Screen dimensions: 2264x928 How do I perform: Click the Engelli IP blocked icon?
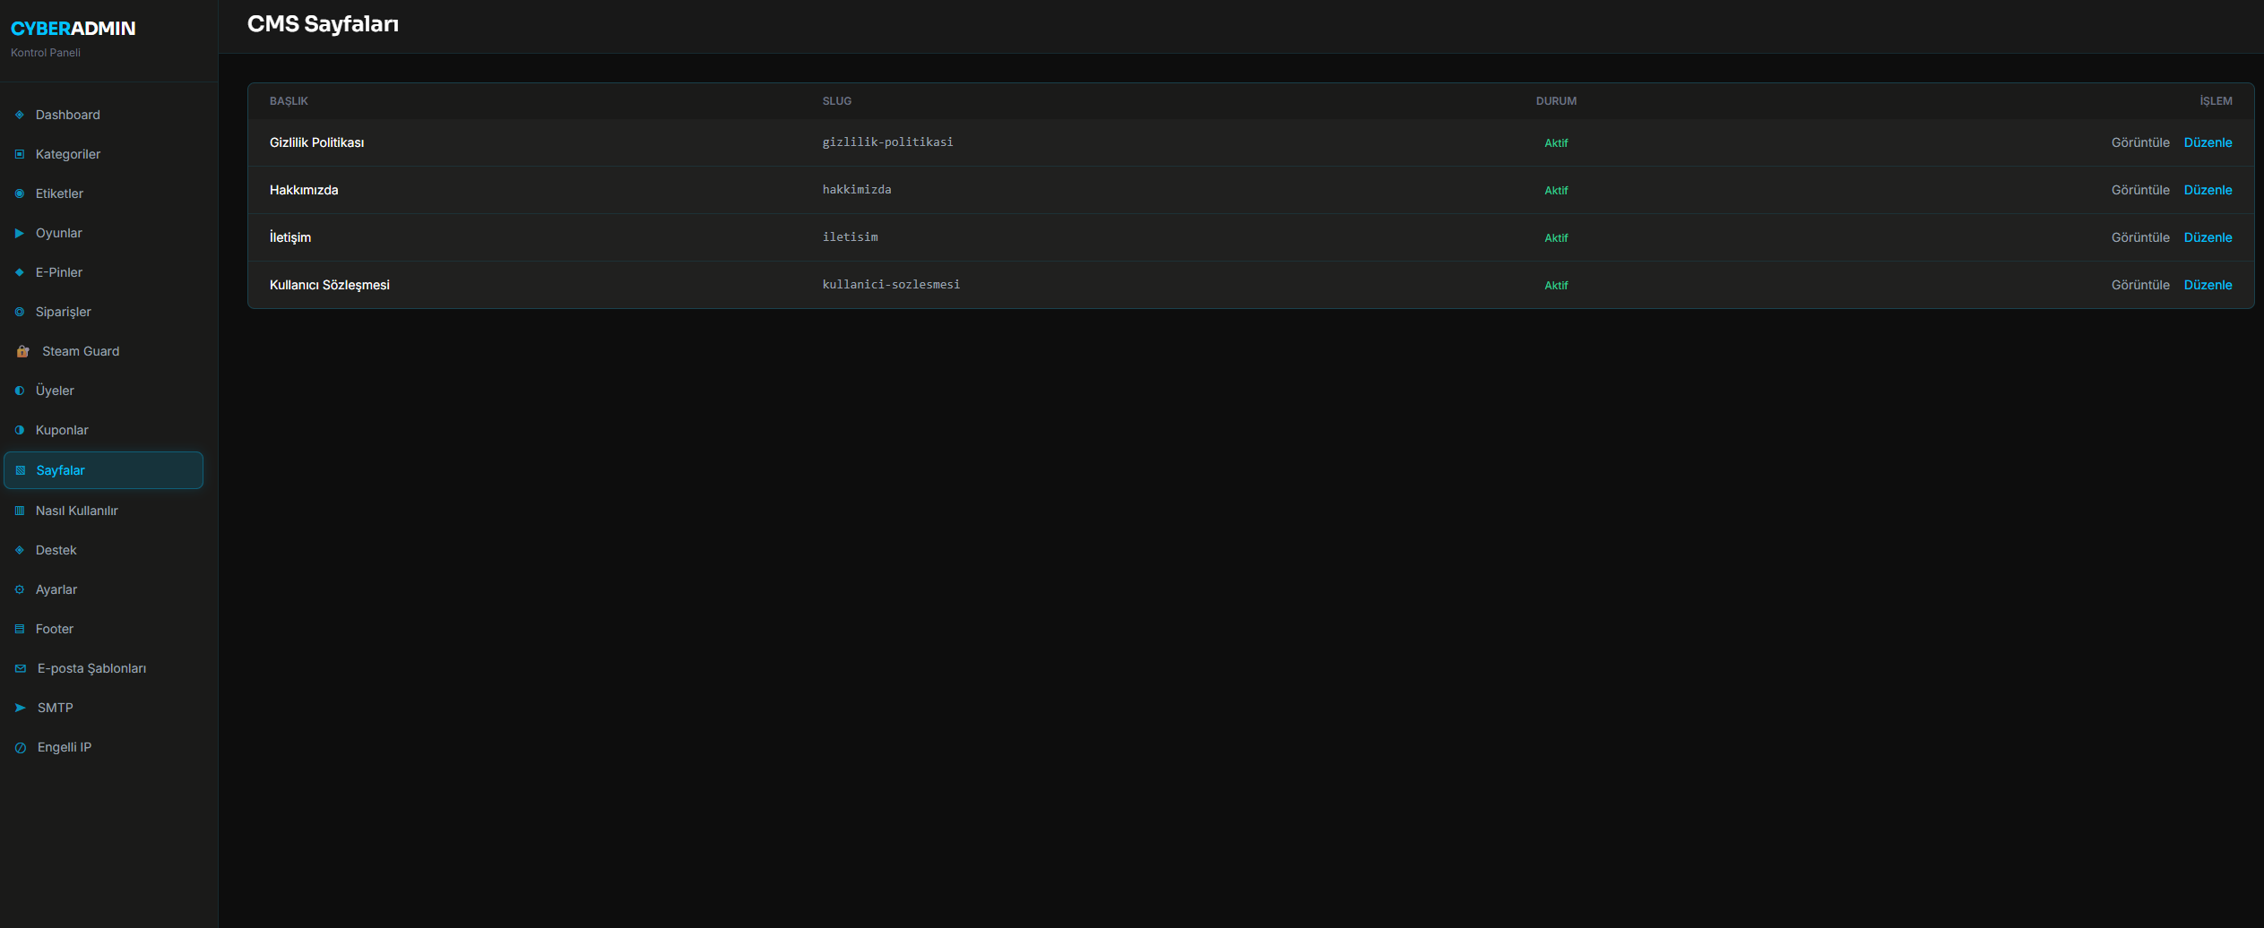click(21, 748)
